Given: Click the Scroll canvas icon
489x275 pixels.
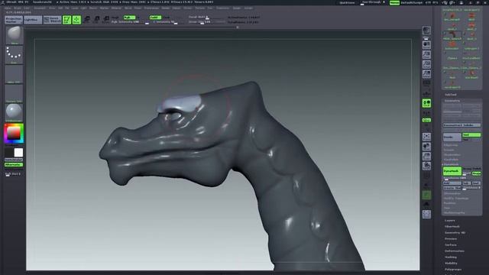Looking at the screenshot, I should pos(426,45).
